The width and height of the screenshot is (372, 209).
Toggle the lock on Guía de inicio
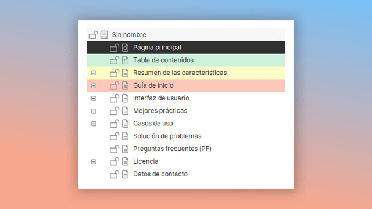click(x=115, y=85)
